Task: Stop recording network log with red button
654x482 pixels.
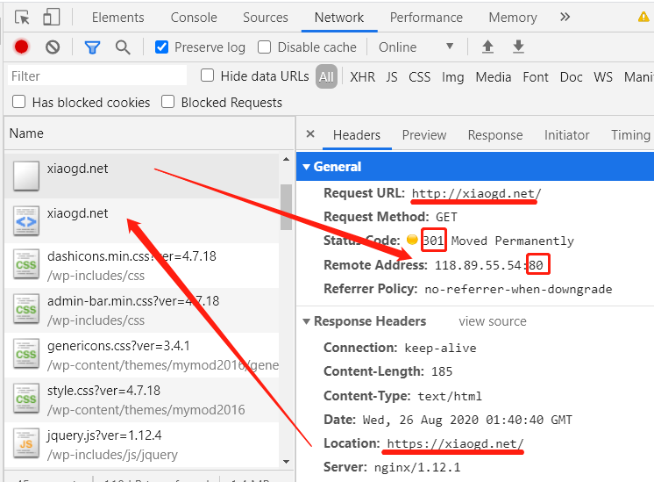Action: coord(21,47)
